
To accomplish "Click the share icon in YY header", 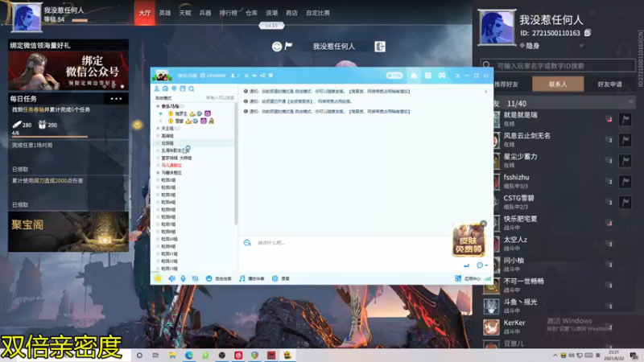I will [x=262, y=76].
